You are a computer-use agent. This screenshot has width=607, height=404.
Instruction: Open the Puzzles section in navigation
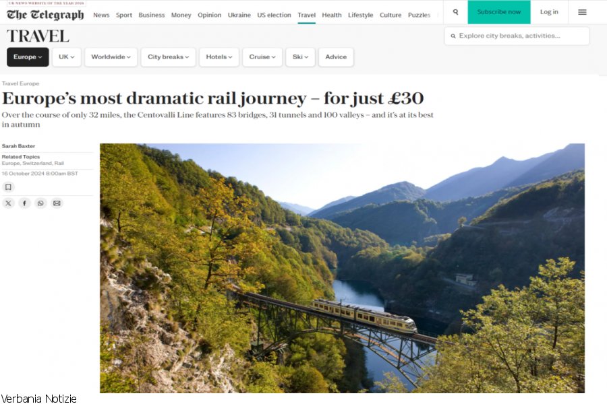pyautogui.click(x=420, y=15)
